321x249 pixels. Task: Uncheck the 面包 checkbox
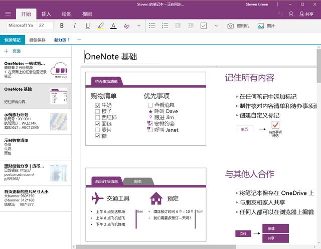click(x=97, y=124)
